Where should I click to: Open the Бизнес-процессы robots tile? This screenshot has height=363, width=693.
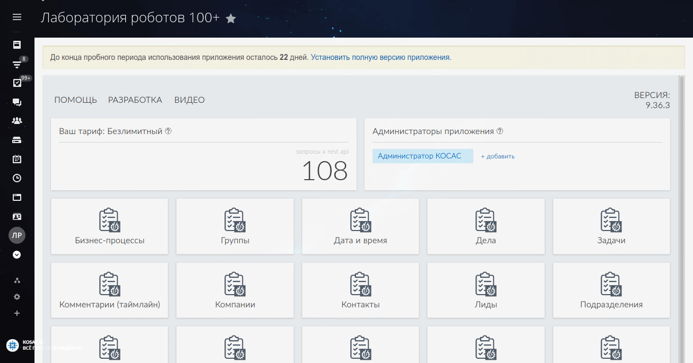pyautogui.click(x=109, y=226)
